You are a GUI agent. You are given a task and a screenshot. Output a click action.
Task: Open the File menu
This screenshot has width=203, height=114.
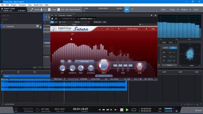point(2,5)
